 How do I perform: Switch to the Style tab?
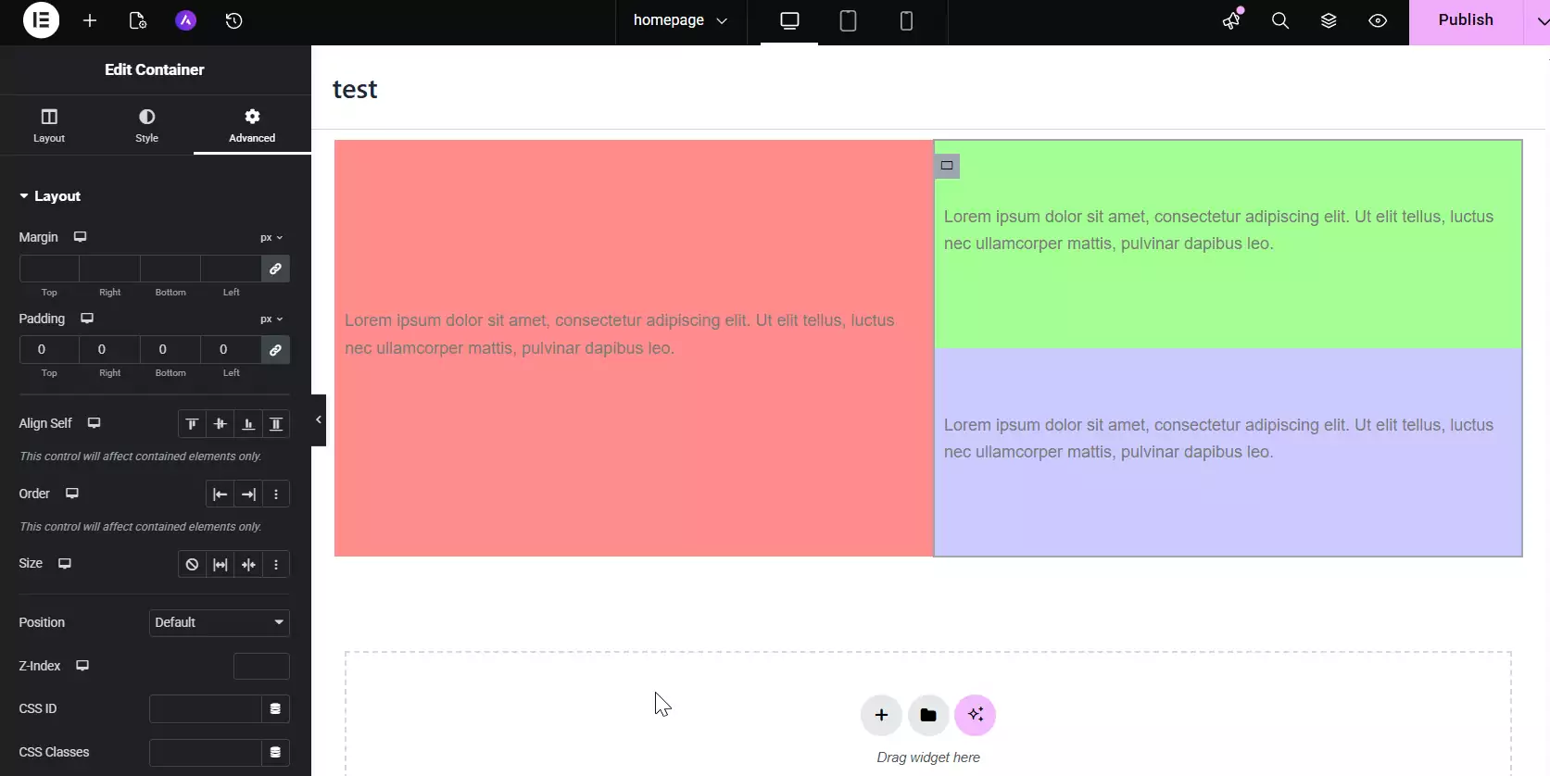click(146, 125)
